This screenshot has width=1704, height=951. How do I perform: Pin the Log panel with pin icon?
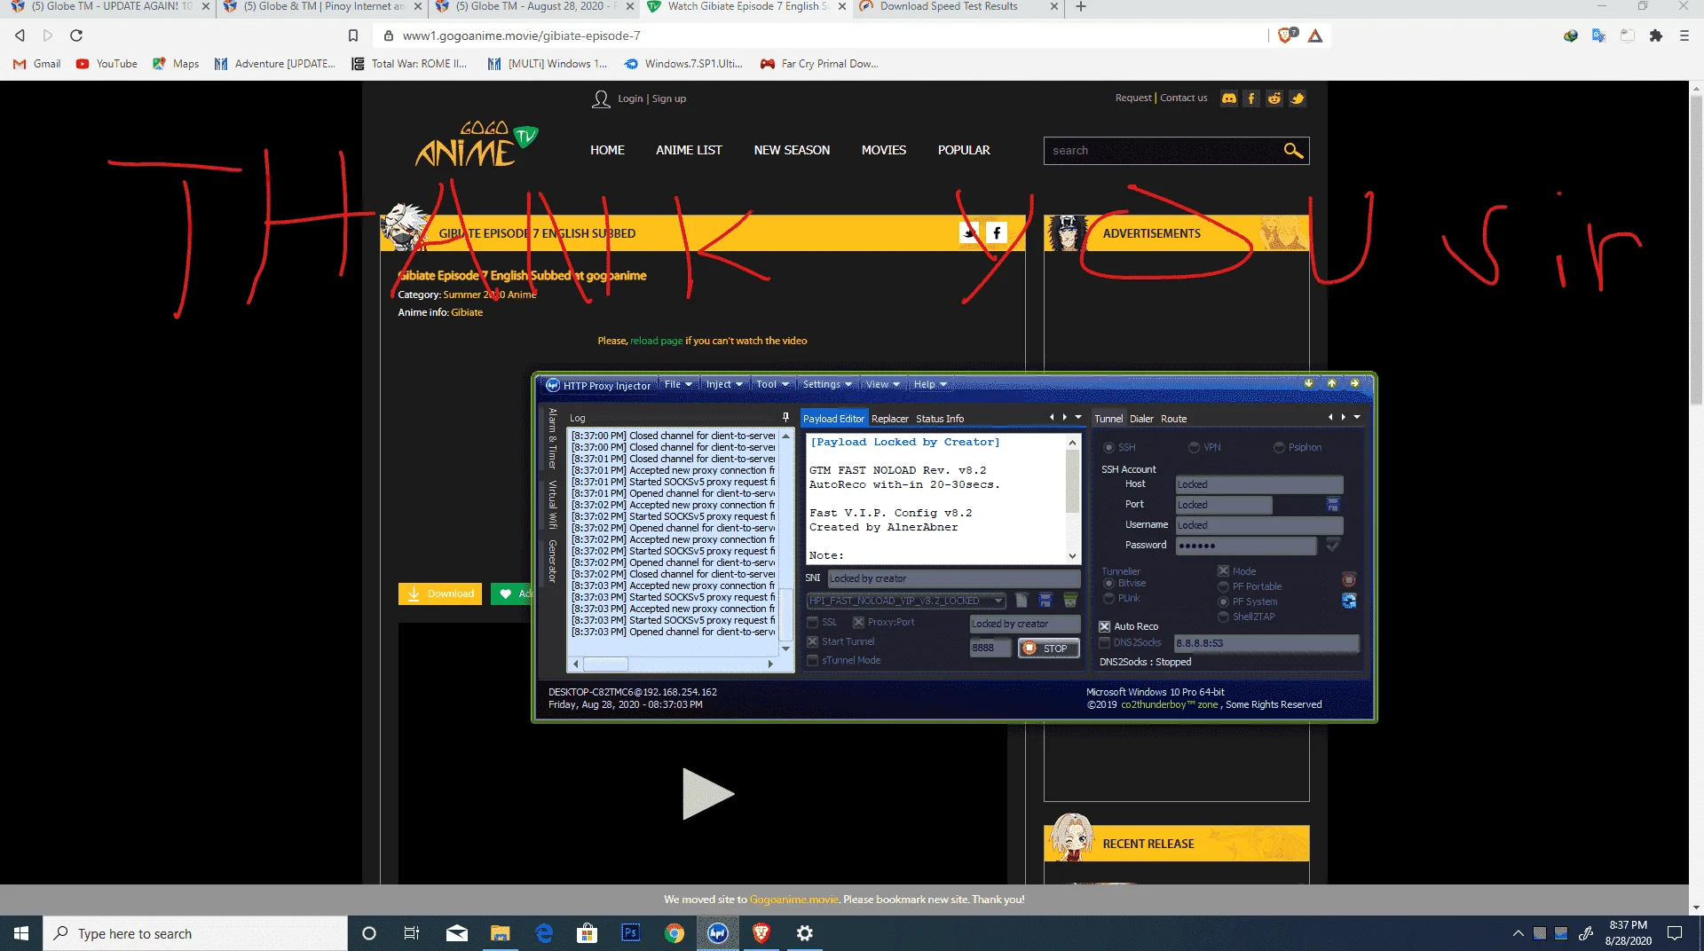pos(785,417)
